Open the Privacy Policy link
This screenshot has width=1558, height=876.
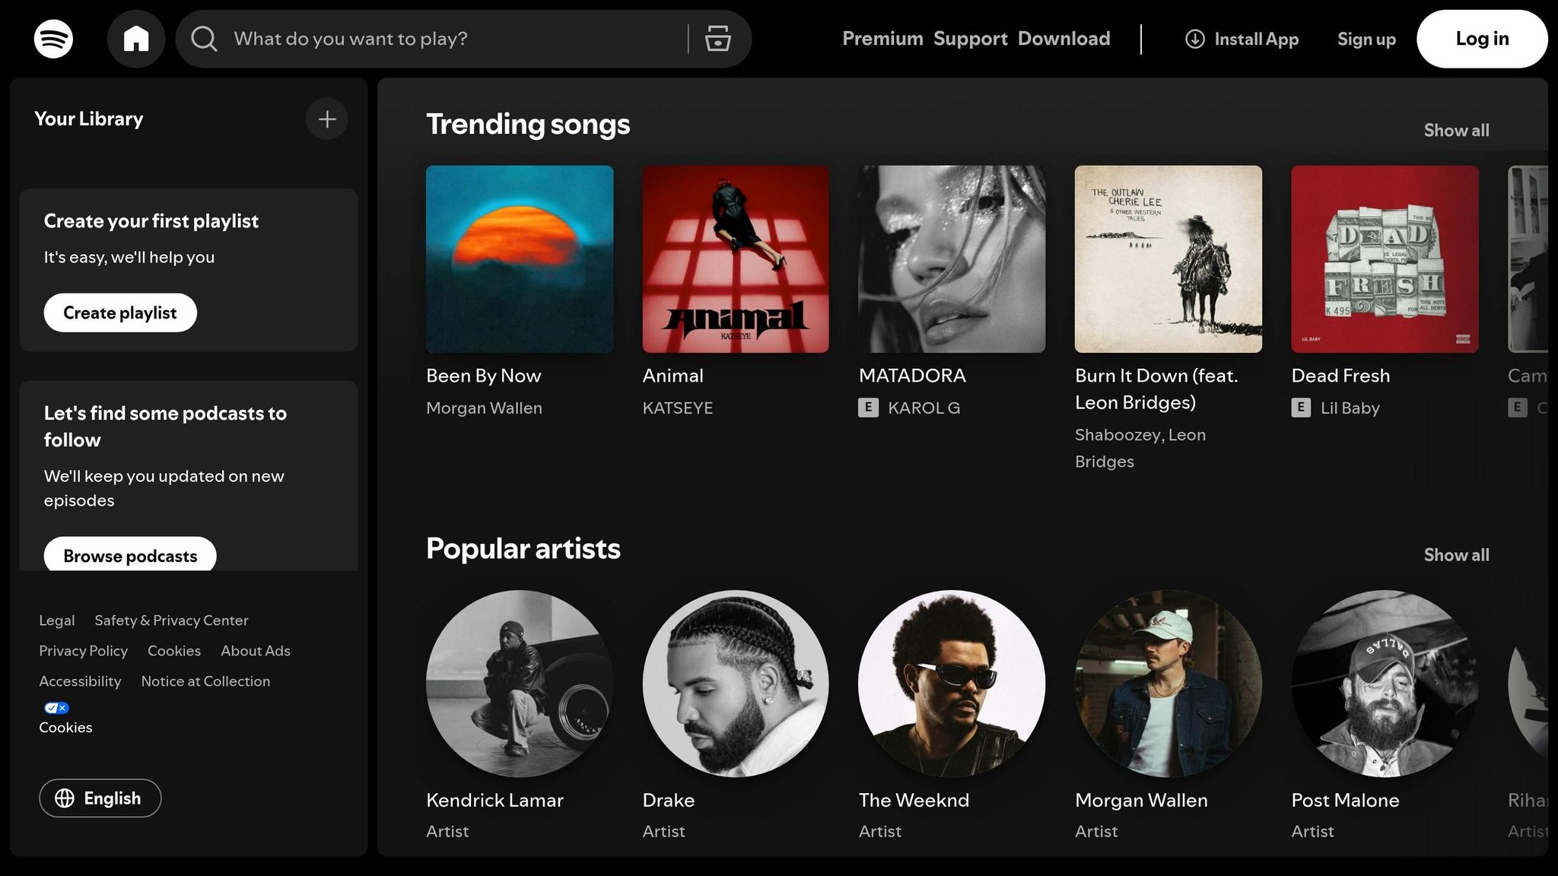coord(84,651)
